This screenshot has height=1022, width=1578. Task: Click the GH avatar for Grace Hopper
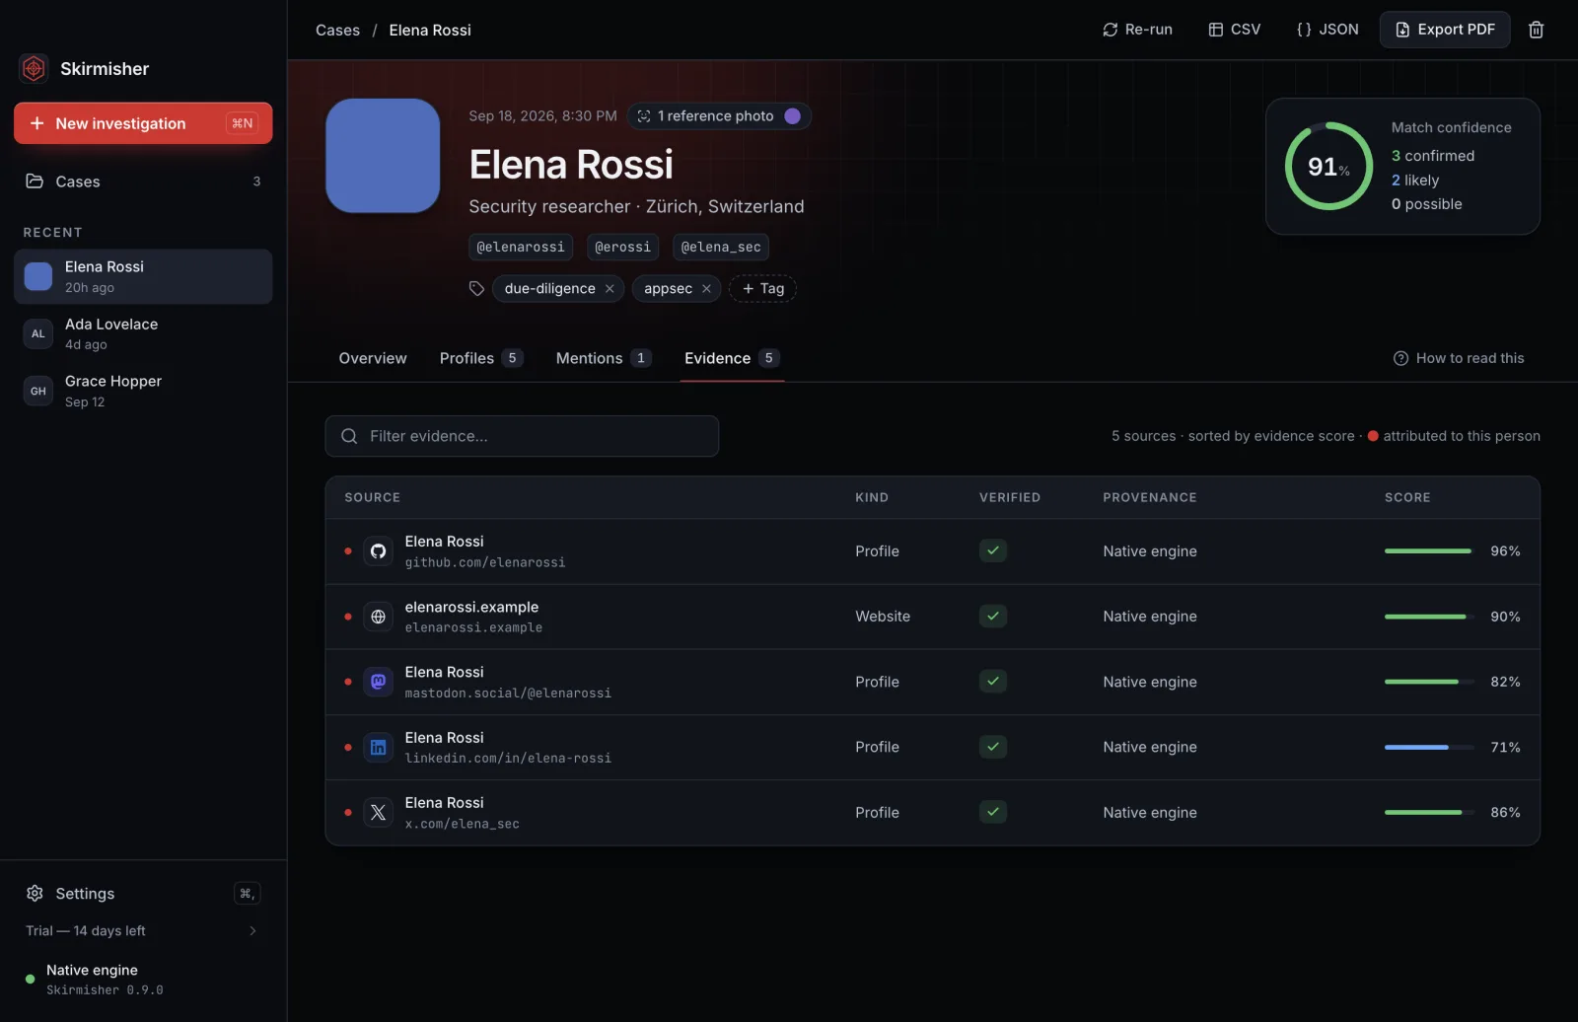click(x=37, y=391)
